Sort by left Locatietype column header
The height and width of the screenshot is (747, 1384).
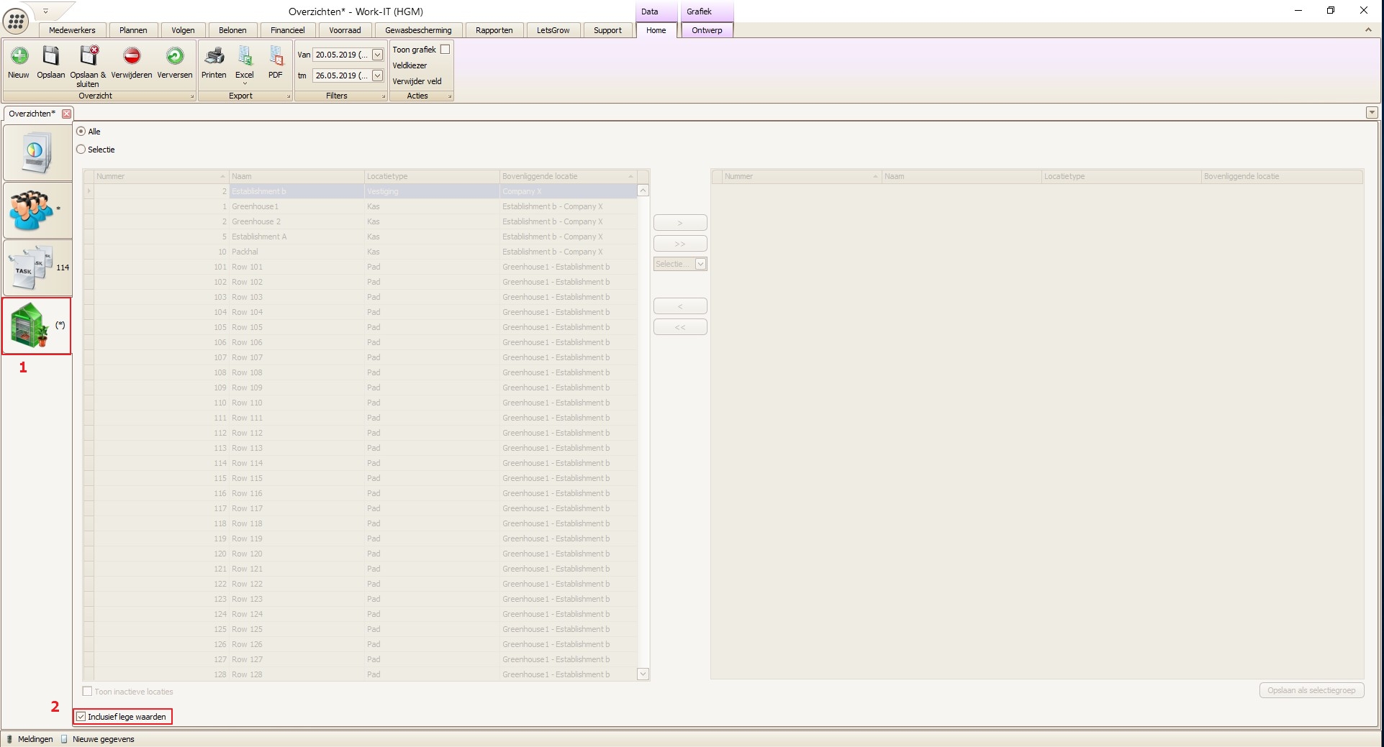coord(432,176)
